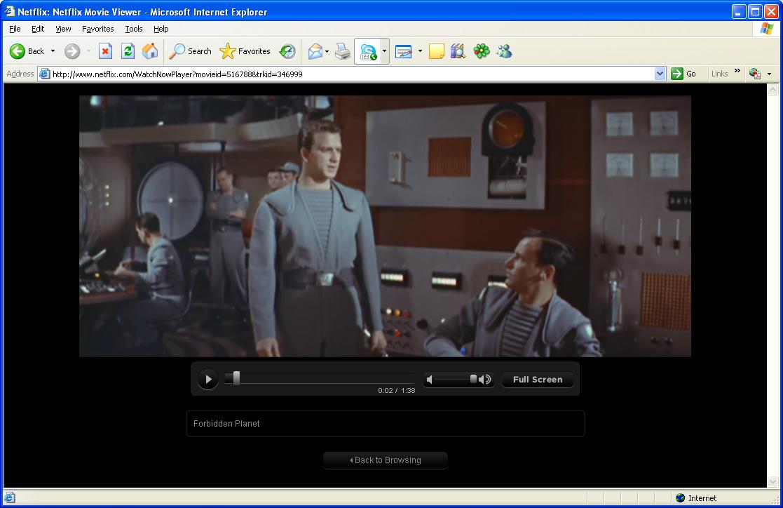Launch the Messenger people icon
The width and height of the screenshot is (783, 508).
coord(504,51)
